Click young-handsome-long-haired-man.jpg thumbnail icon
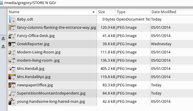 (12, 102)
